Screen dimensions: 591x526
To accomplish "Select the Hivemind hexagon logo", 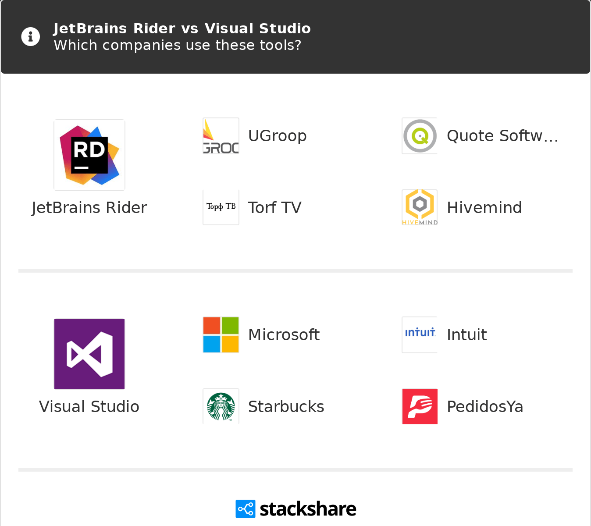I will (x=420, y=207).
